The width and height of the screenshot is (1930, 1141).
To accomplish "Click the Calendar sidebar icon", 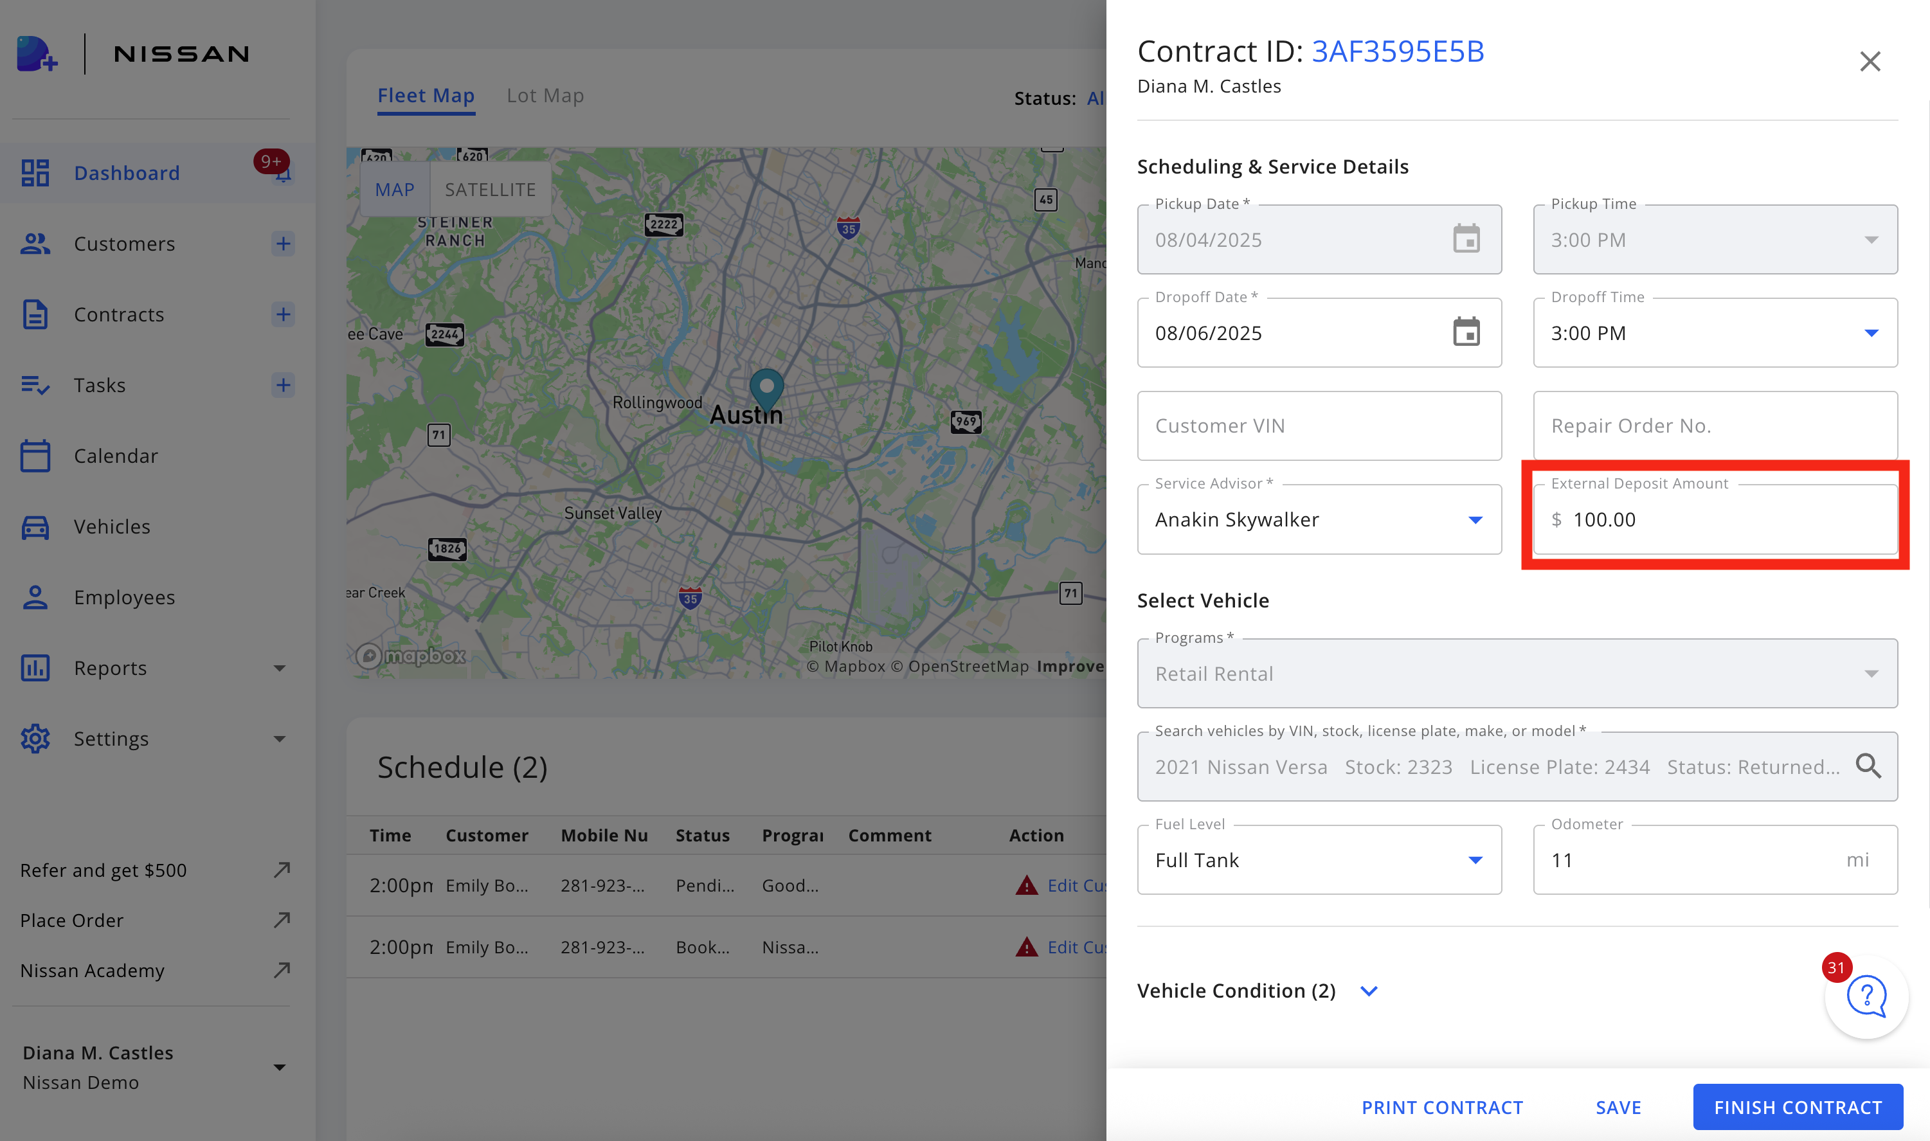I will [x=35, y=456].
